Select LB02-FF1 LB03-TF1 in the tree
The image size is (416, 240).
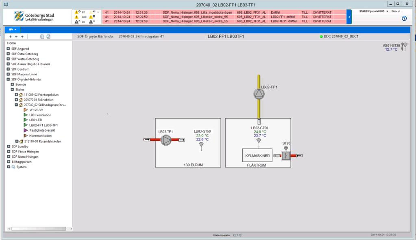[x=44, y=125]
